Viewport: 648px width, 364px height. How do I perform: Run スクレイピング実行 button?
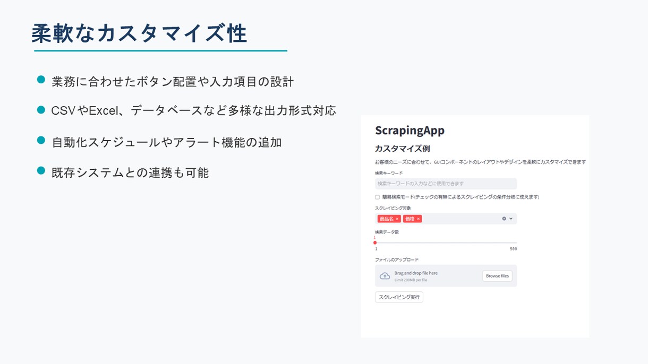tap(399, 297)
